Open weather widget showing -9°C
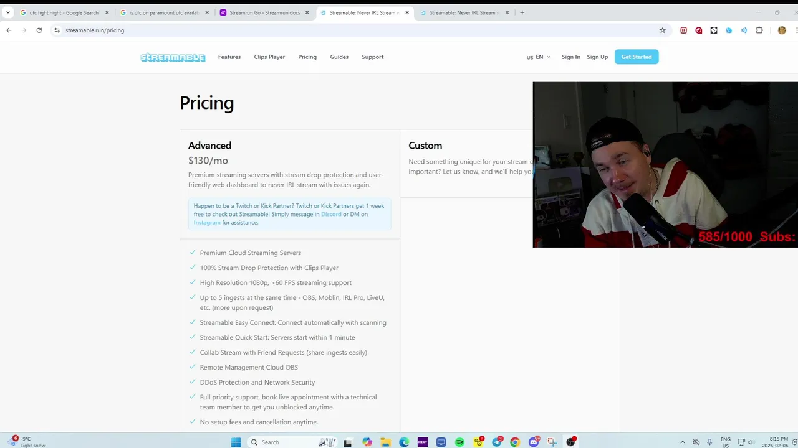This screenshot has width=798, height=448. coord(27,442)
